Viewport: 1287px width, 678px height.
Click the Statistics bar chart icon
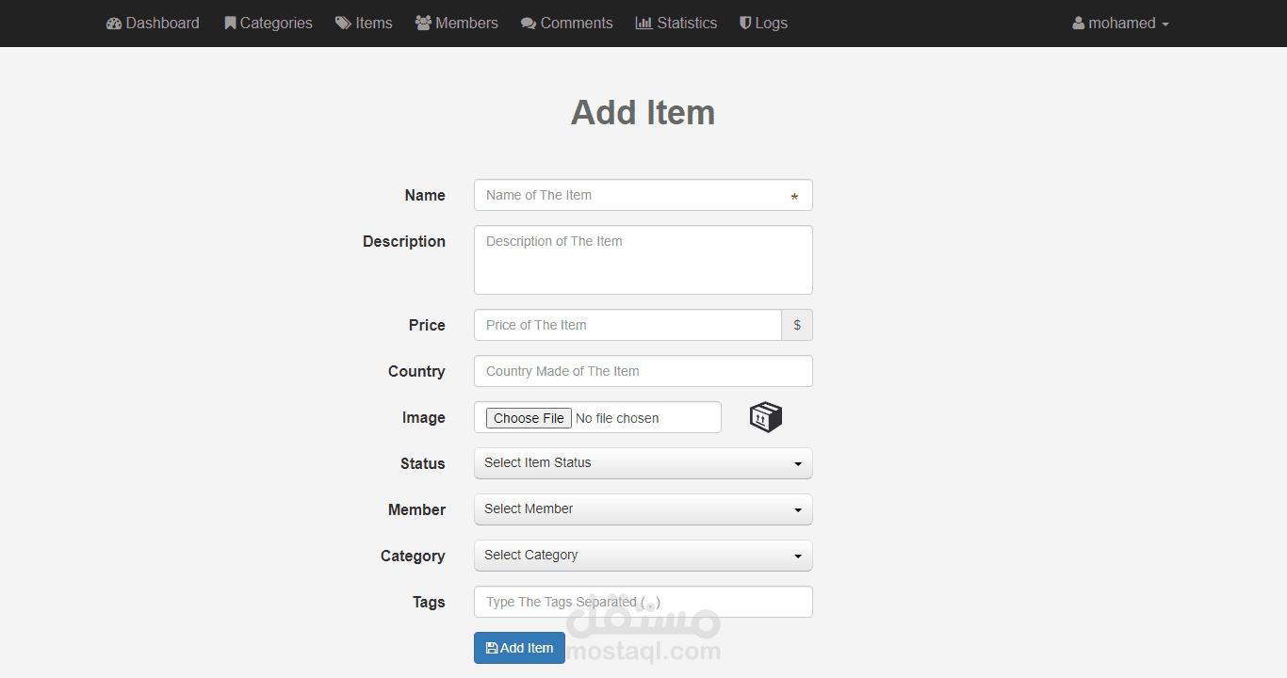644,24
